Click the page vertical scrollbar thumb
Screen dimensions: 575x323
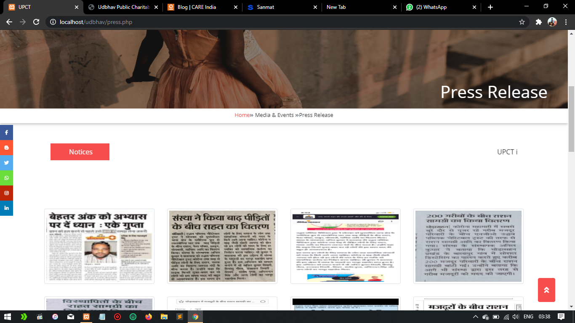(x=571, y=119)
